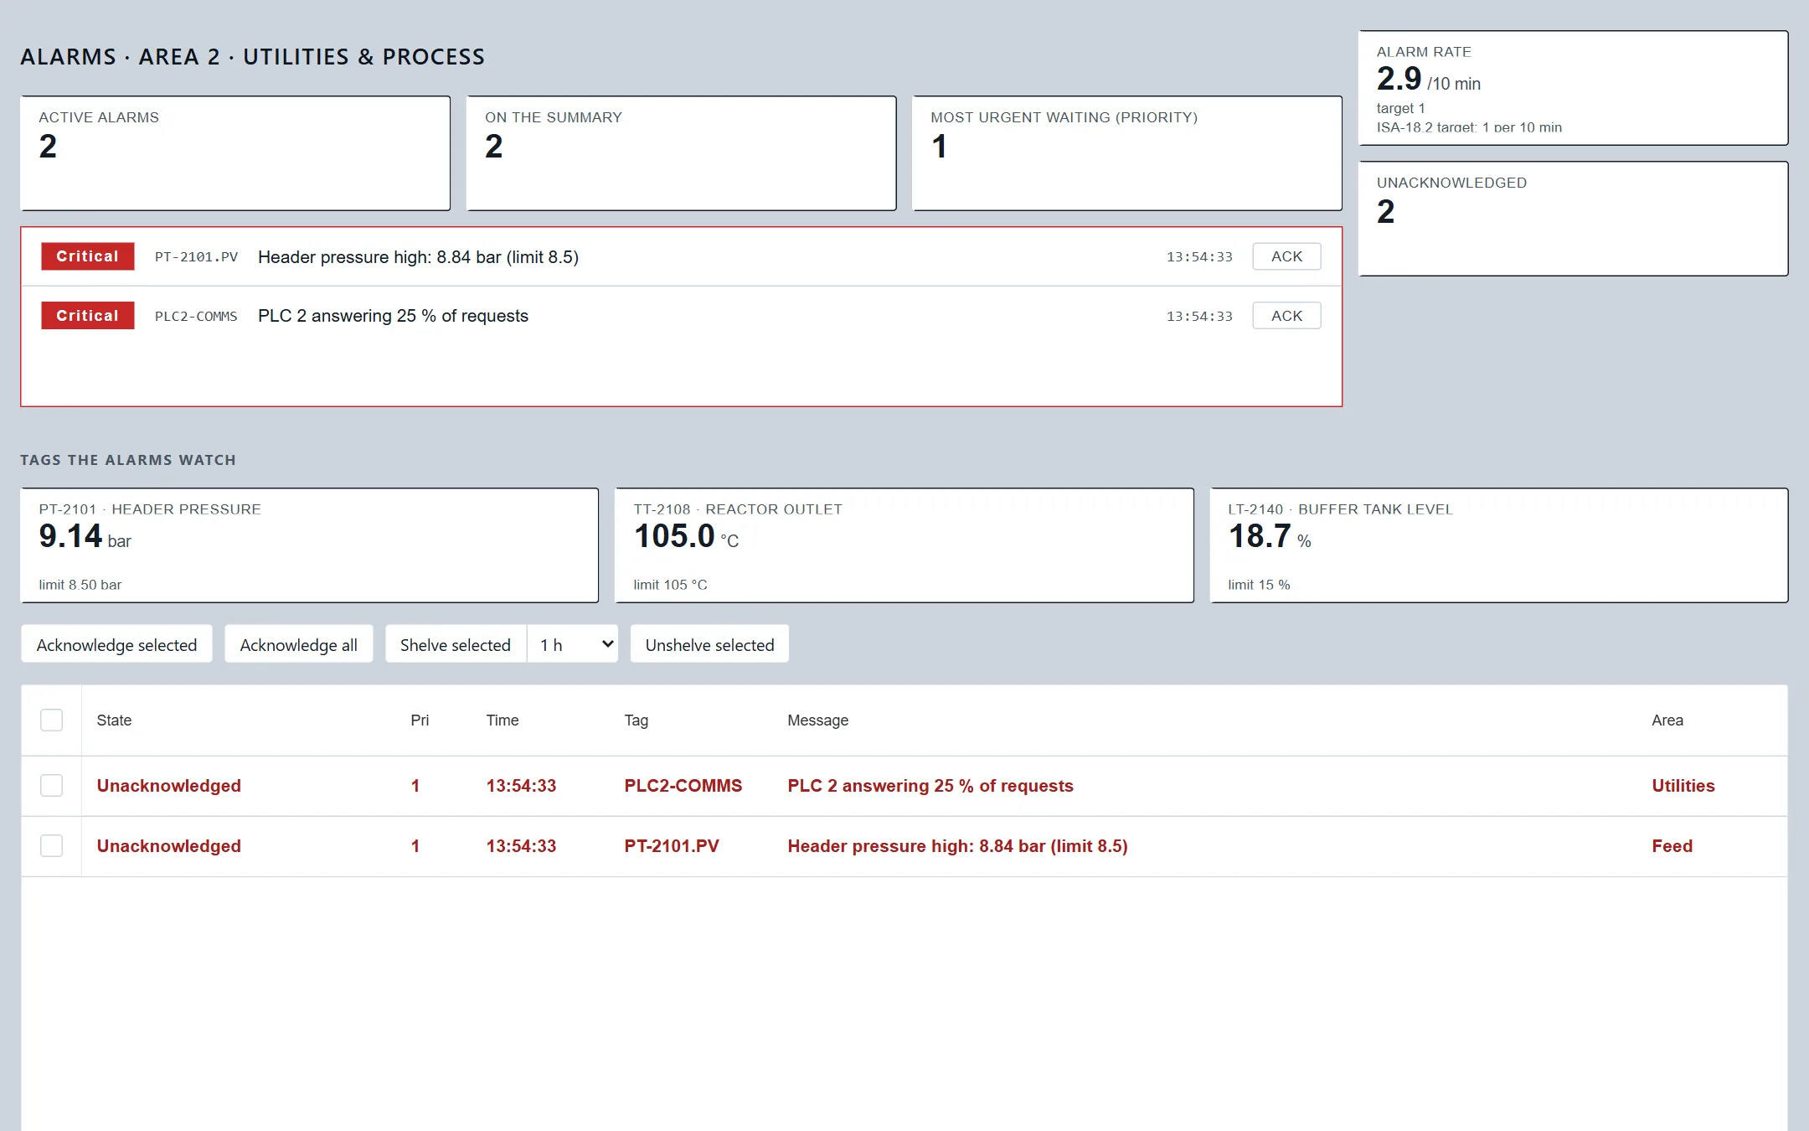Open the Alarm Rate 2.9 /10 min card
1809x1131 pixels.
pyautogui.click(x=1573, y=88)
